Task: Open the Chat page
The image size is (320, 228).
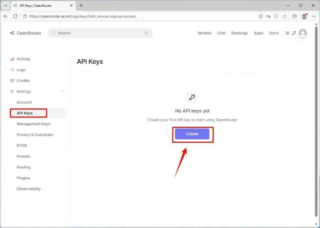Action: [221, 33]
